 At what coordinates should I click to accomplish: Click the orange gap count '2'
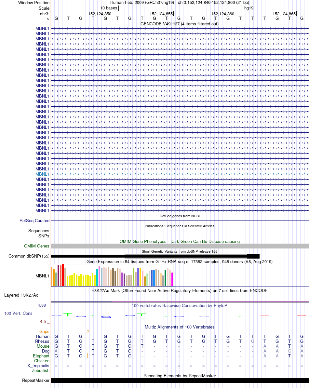coord(87,332)
